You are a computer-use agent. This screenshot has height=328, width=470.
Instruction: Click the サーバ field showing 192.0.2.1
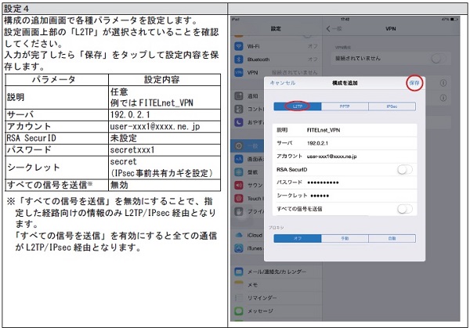pos(345,143)
